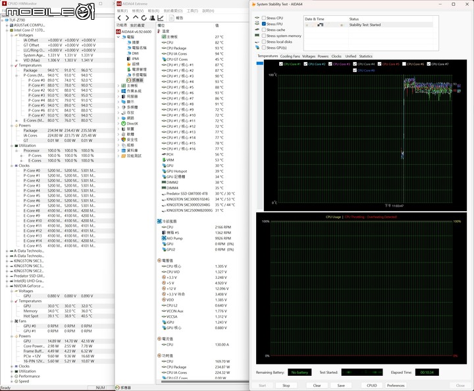Select the 手提電腦 portable computer item
This screenshot has height=391, width=474.
click(x=136, y=75)
